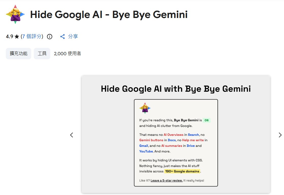Image resolution: width=284 pixels, height=195 pixels.
Task: Click the extension logo beside the title
Action: [x=15, y=14]
